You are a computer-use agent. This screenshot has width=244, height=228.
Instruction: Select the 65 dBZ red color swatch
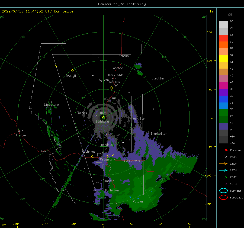coord(223,38)
